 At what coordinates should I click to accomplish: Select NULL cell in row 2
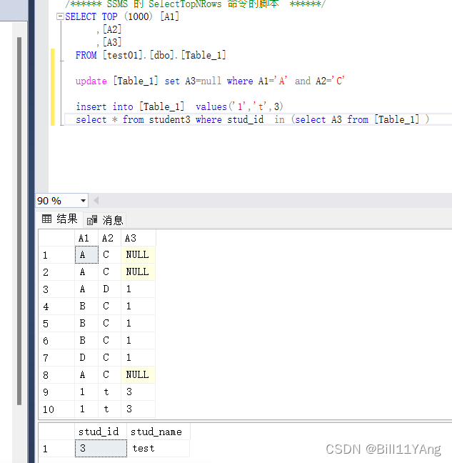coord(139,272)
